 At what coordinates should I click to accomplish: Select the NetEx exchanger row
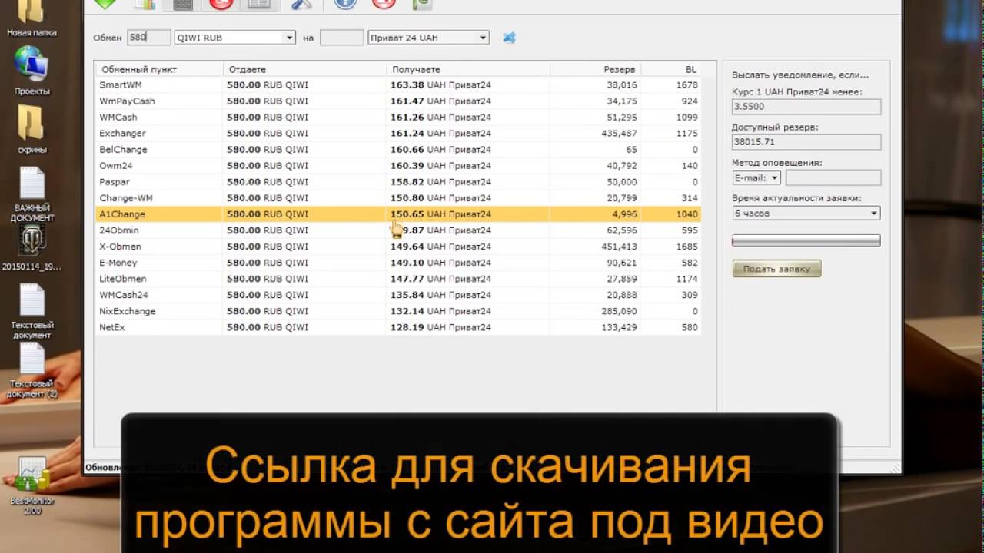(397, 326)
